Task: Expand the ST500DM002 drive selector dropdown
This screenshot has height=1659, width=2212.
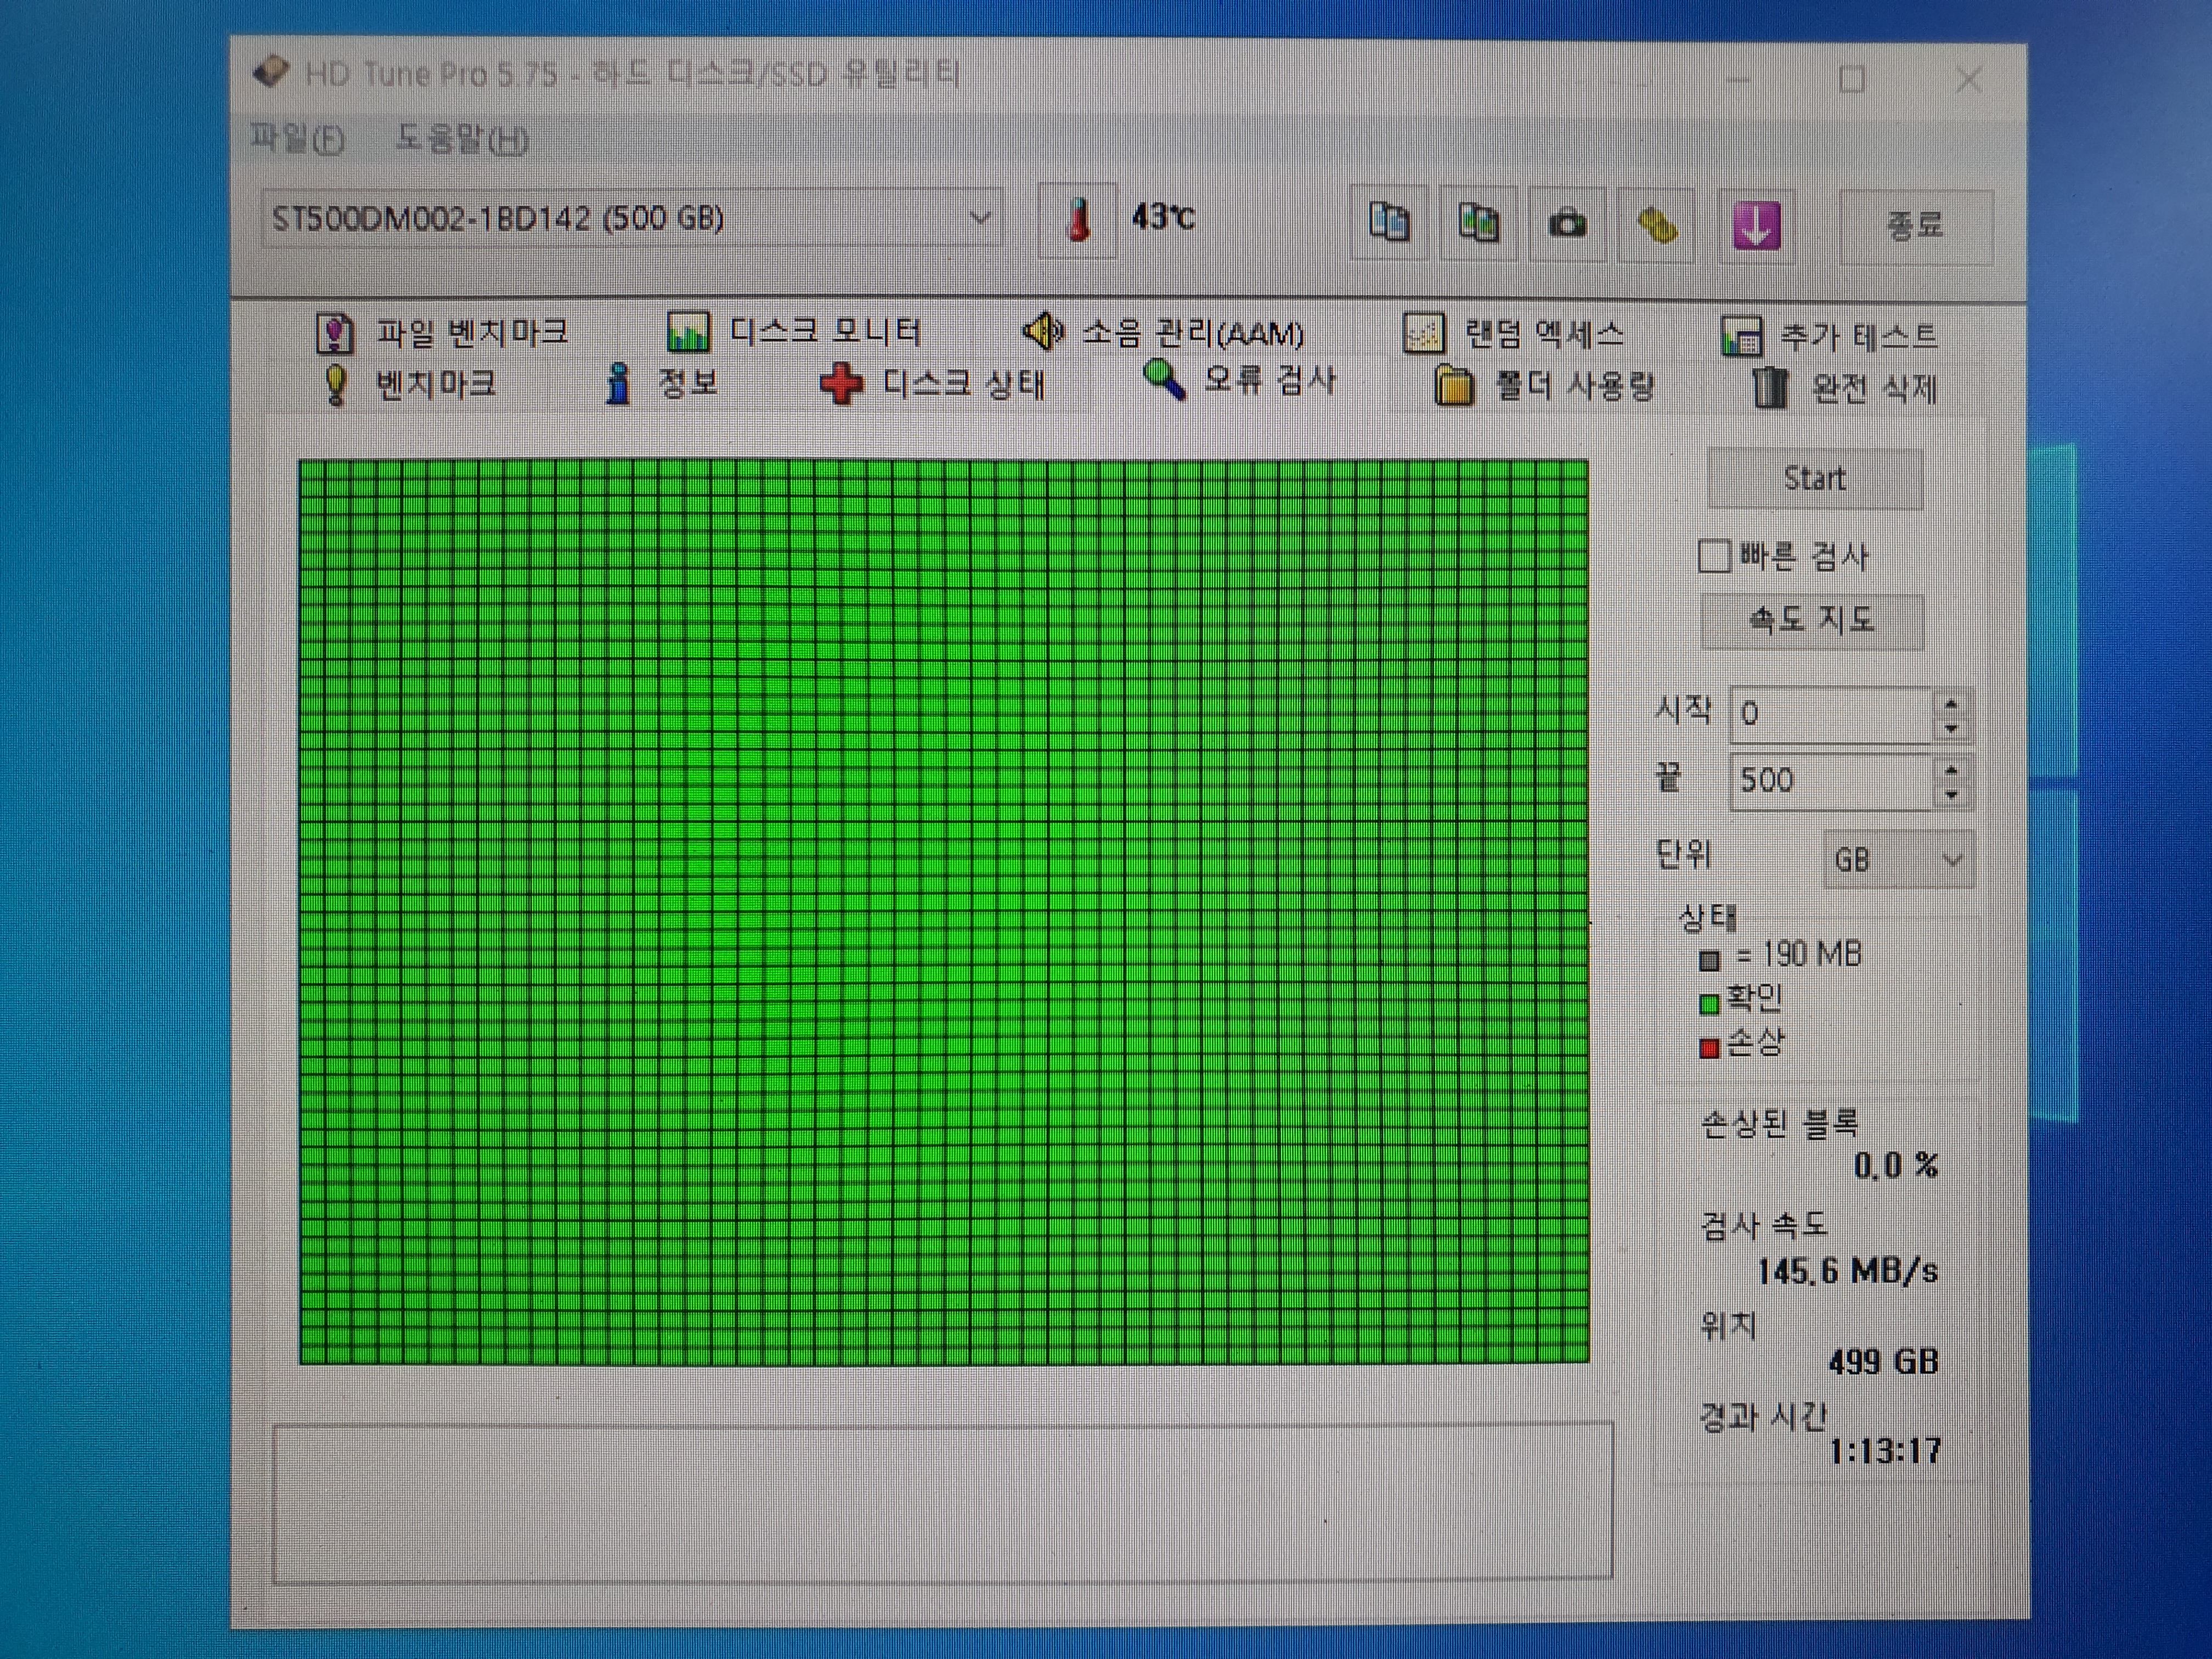Action: [x=979, y=218]
